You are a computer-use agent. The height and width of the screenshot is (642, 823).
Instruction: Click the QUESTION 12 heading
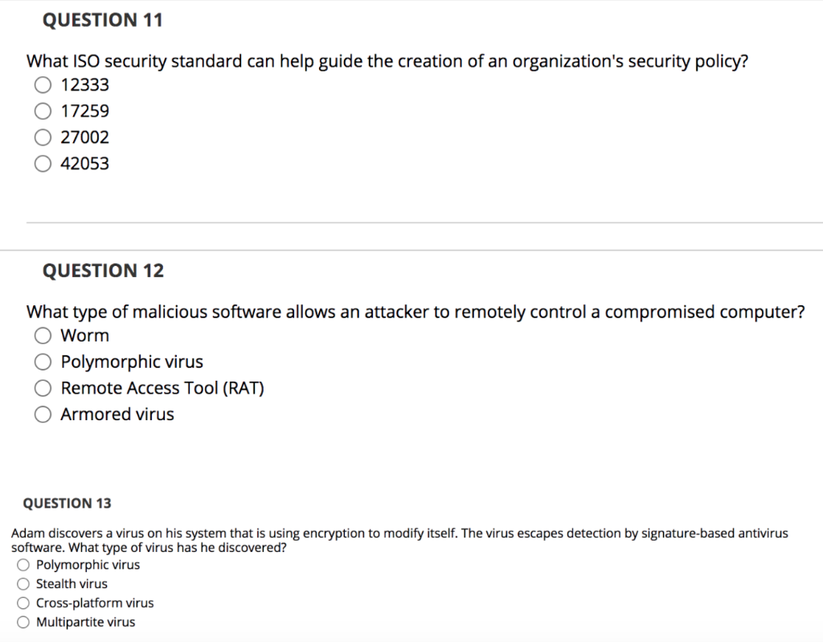pos(103,271)
